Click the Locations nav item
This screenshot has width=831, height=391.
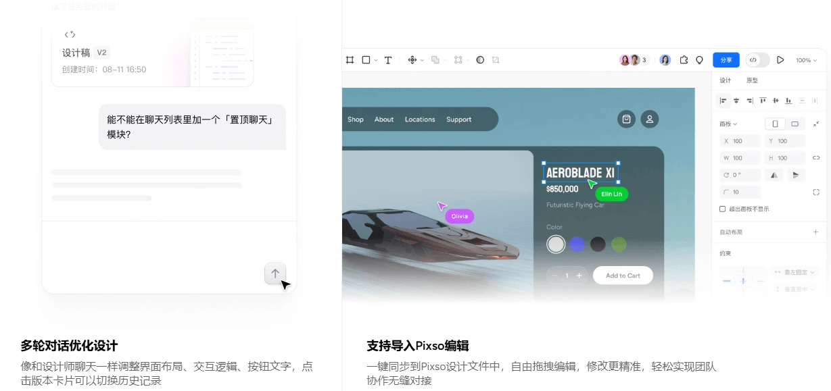tap(420, 120)
